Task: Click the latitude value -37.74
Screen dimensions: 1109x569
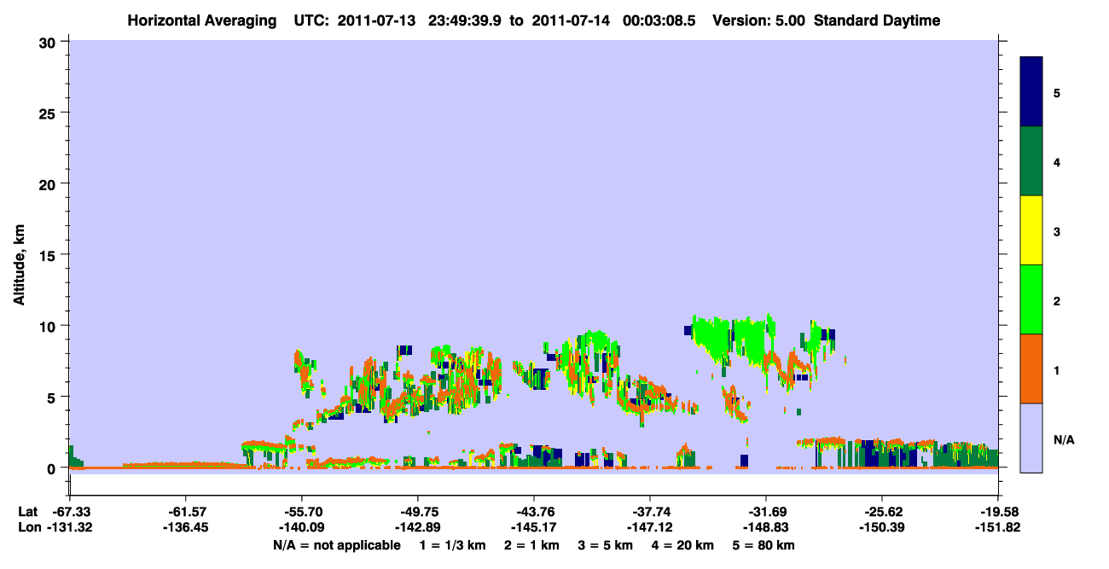Action: coord(649,512)
